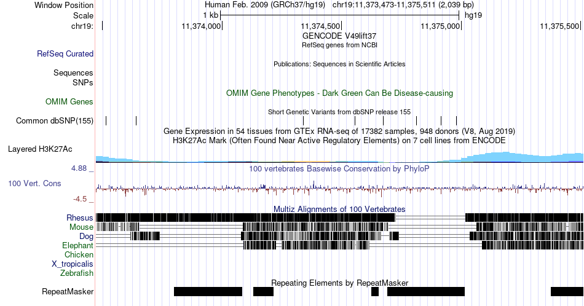Viewport: 584px width, 306px height.
Task: Click the 11,374,500 ruler coordinate
Action: click(320, 26)
